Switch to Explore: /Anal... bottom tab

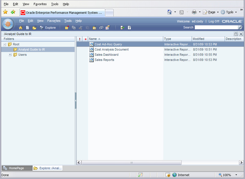click(x=48, y=168)
